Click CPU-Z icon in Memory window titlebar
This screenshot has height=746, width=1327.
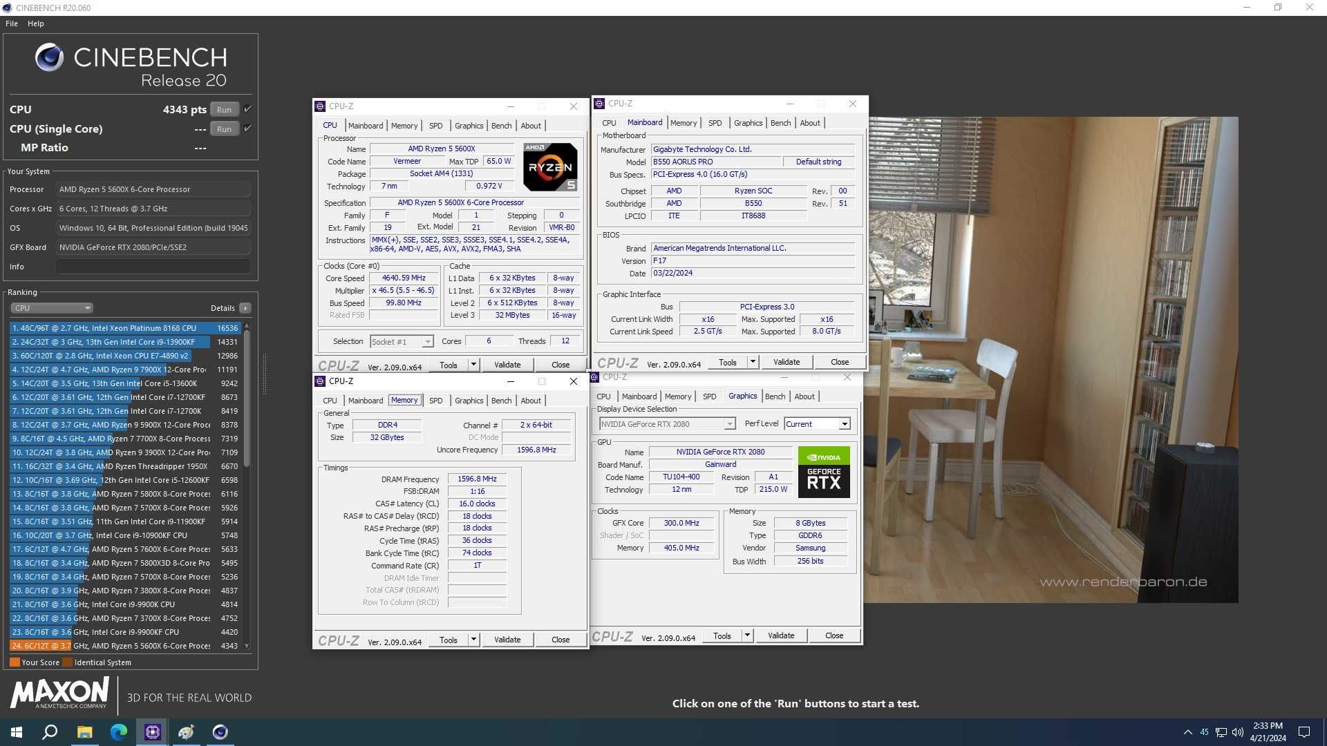pyautogui.click(x=320, y=381)
